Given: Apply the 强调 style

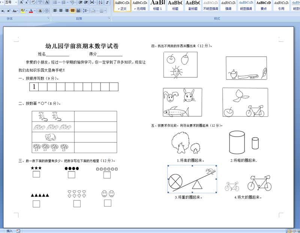Looking at the screenshot, I should pos(228,6).
